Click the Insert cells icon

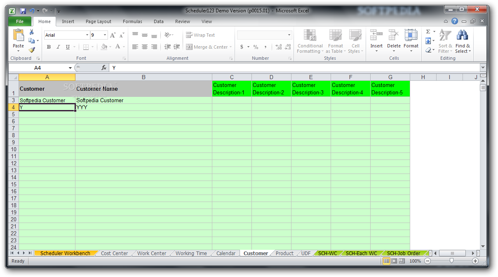pyautogui.click(x=376, y=35)
